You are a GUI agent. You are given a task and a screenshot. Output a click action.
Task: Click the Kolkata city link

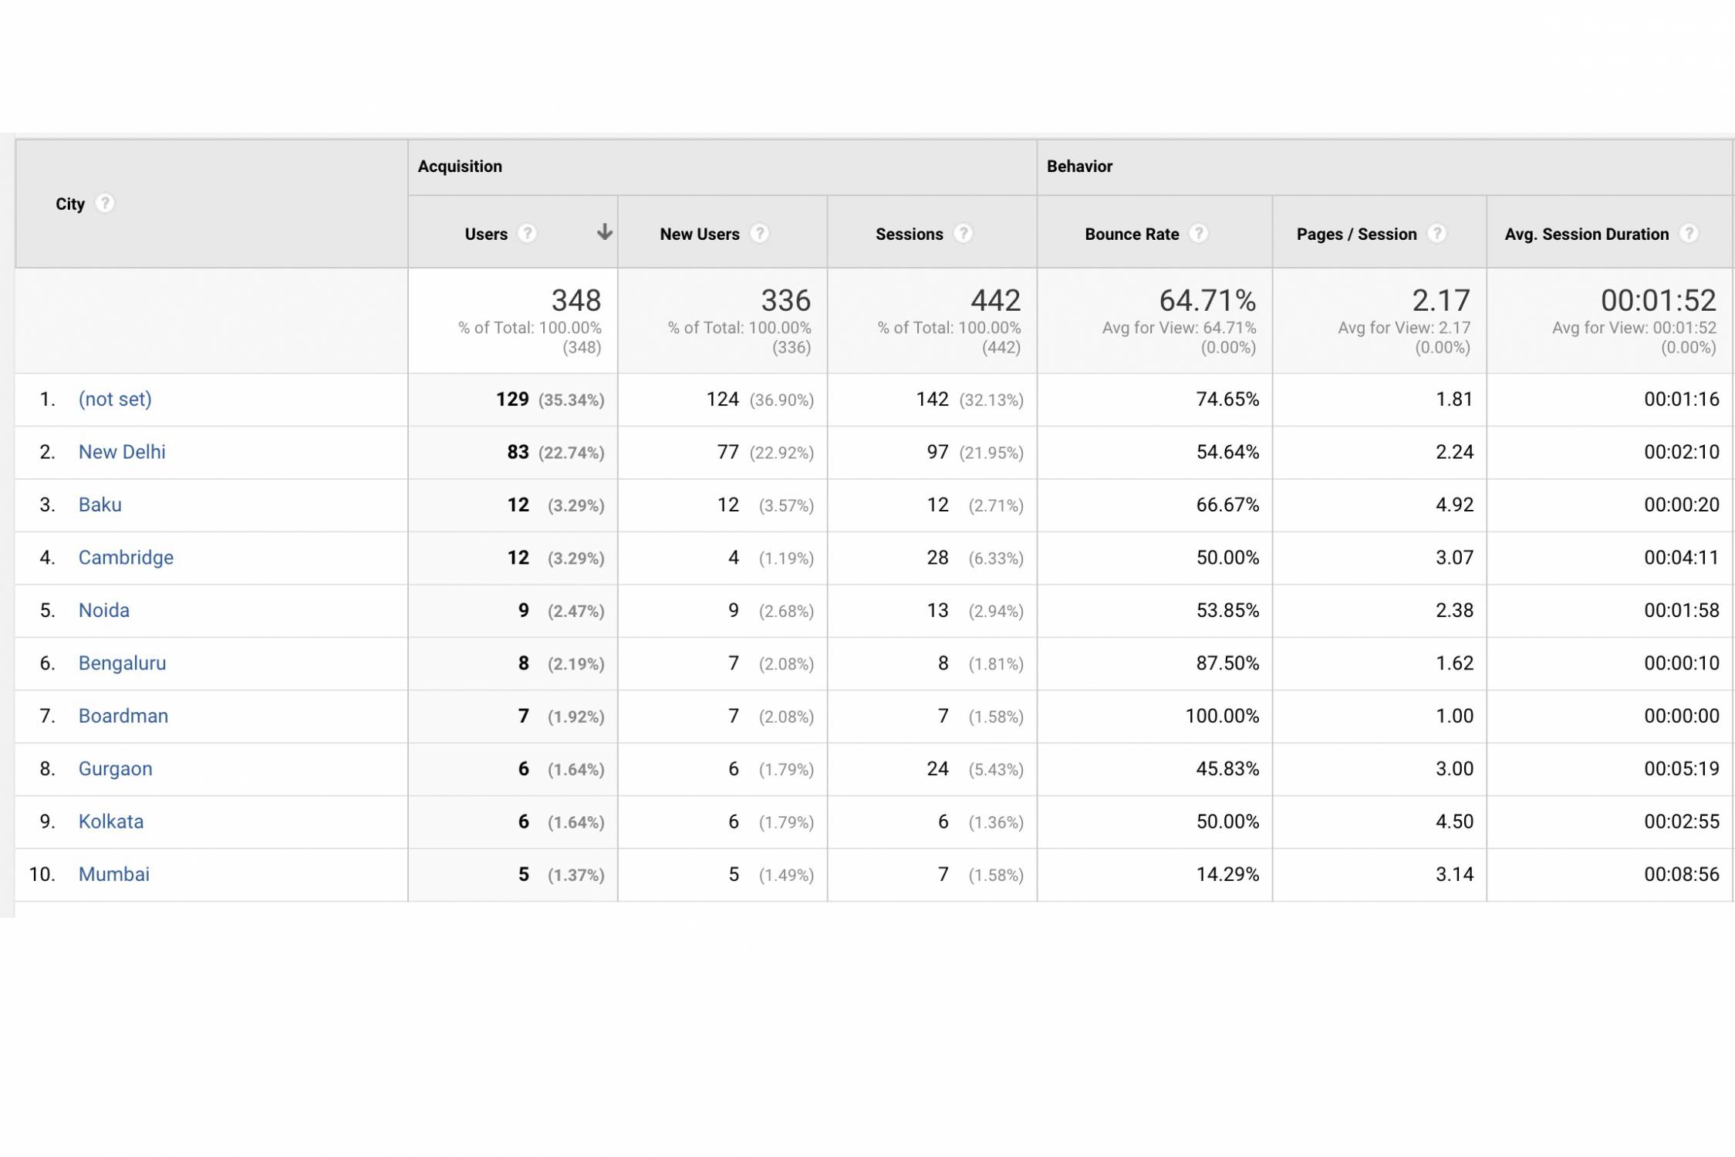click(x=111, y=821)
